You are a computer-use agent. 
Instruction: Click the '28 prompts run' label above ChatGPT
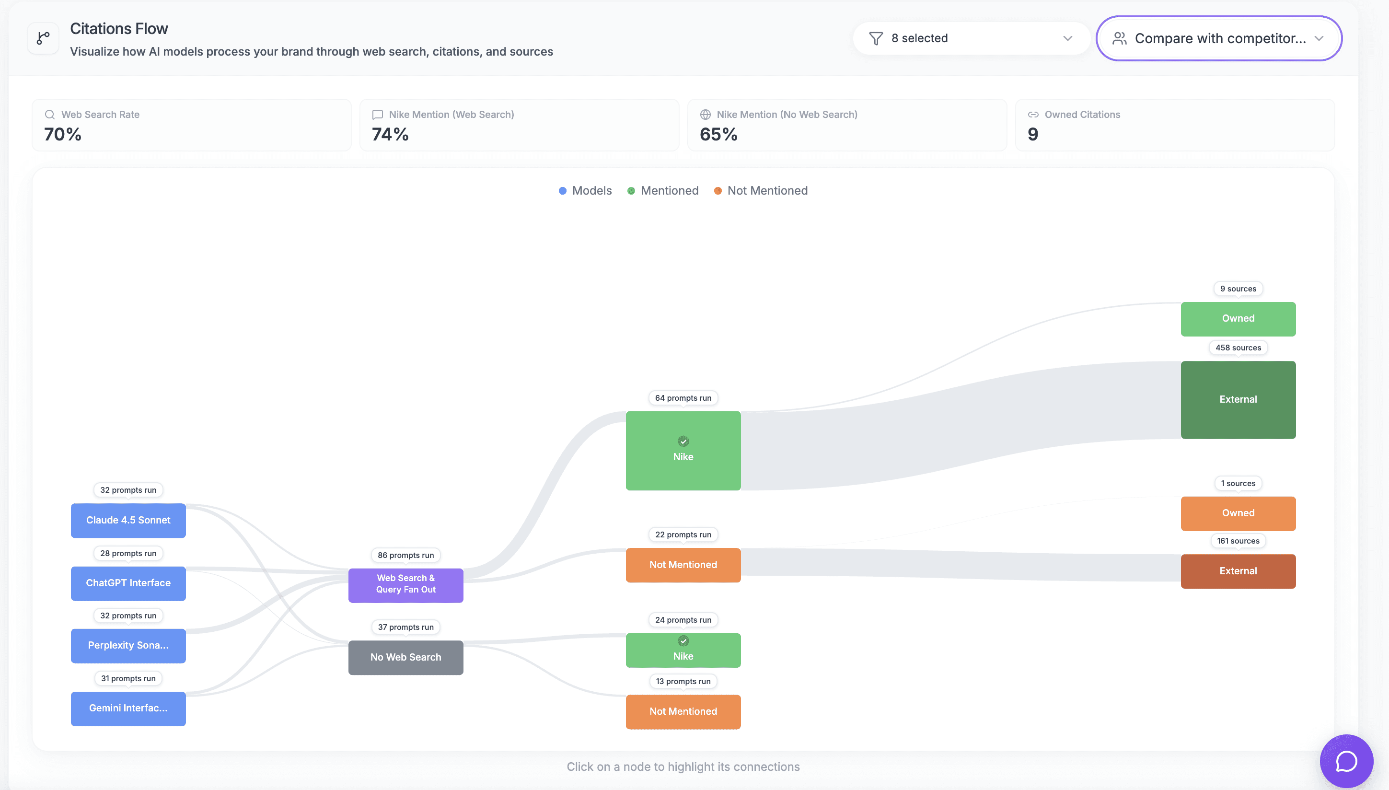pos(128,554)
